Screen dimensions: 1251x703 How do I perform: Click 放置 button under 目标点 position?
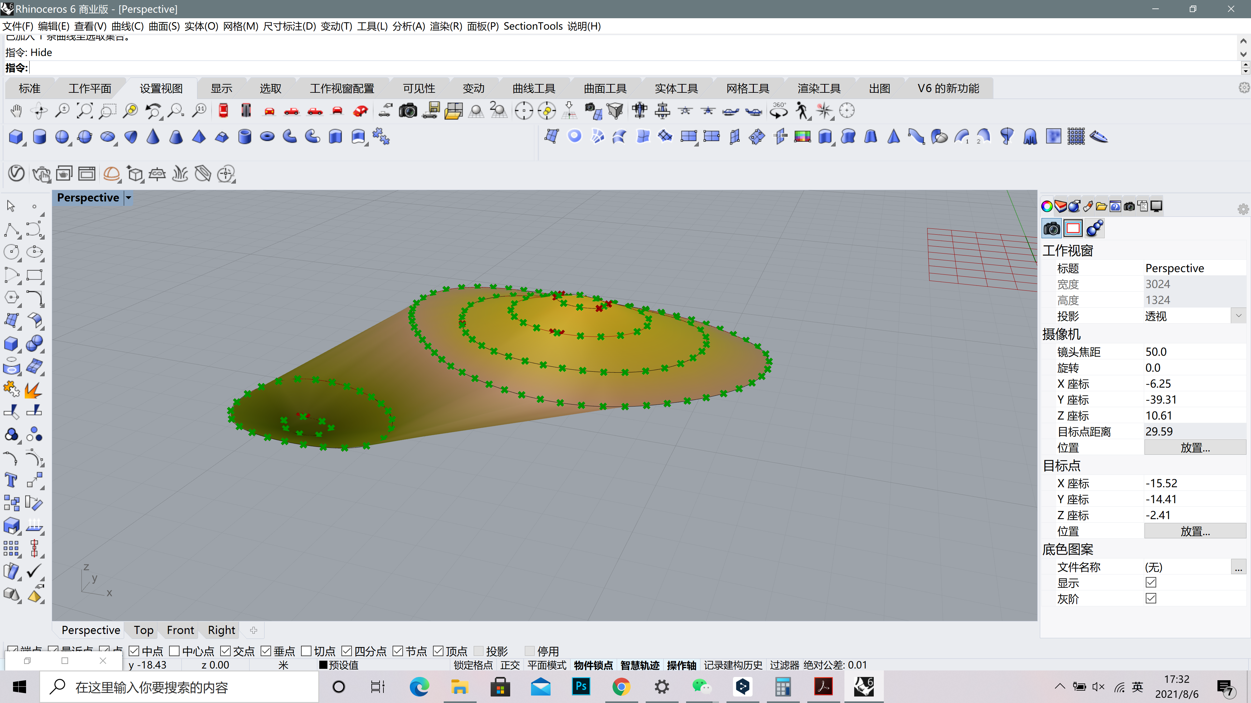(x=1195, y=531)
